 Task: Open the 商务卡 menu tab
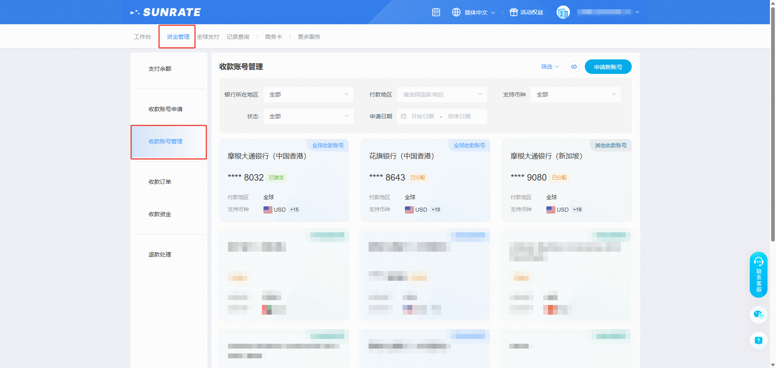point(274,37)
